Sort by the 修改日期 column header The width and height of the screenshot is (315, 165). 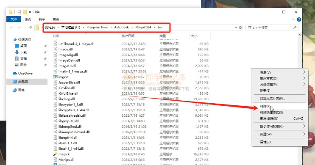click(x=128, y=36)
